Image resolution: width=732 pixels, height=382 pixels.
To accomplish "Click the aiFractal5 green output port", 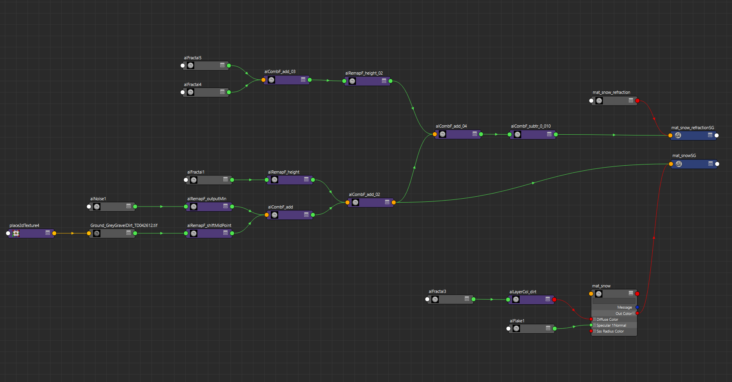I will [229, 66].
